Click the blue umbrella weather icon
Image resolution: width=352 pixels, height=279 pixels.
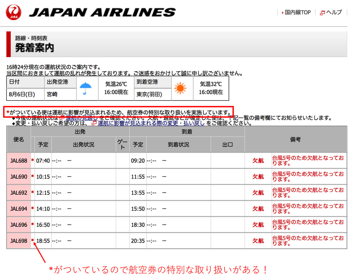[x=85, y=88]
